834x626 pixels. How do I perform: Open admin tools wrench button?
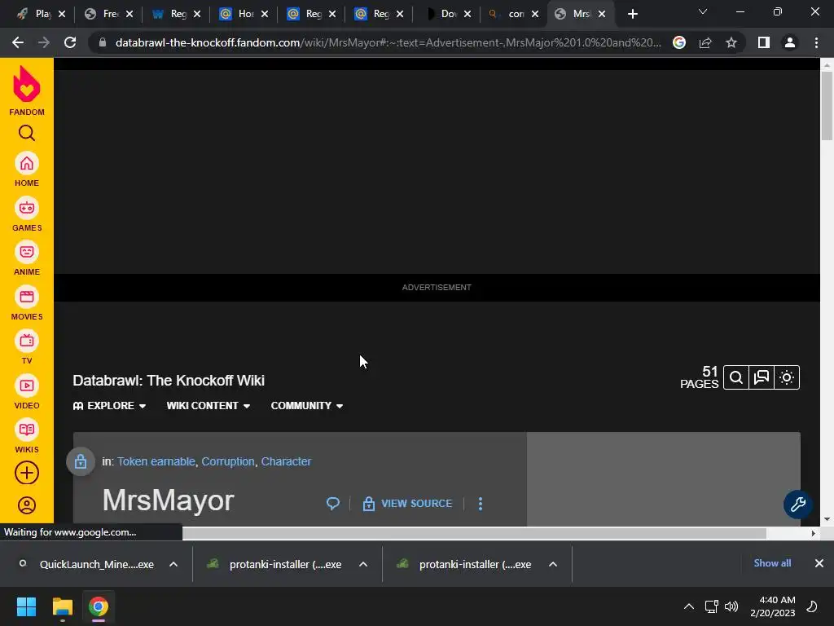coord(798,504)
